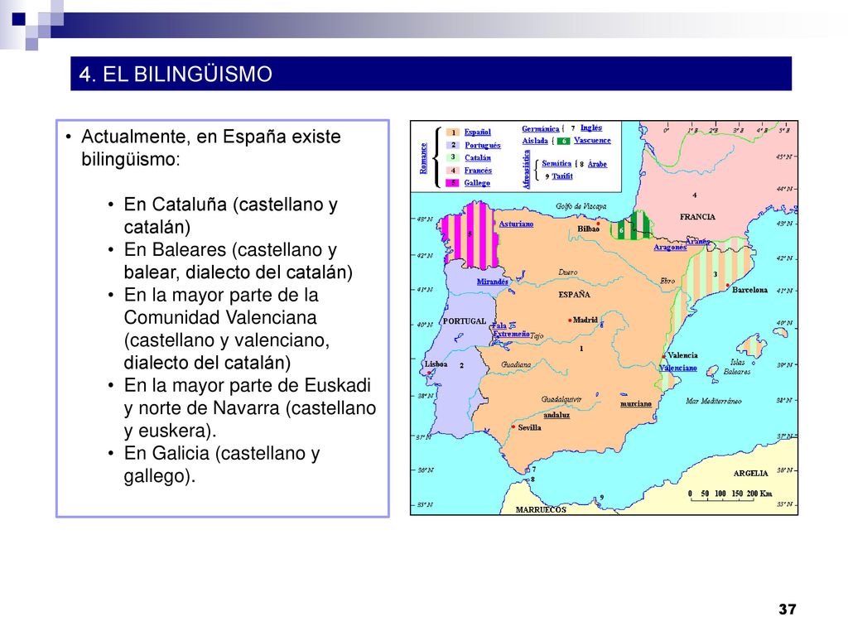Click the murciano map label

tap(636, 404)
